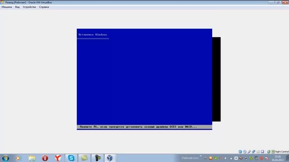Click the USB devices indicator icon
The image size is (289, 162).
pyautogui.click(x=249, y=152)
